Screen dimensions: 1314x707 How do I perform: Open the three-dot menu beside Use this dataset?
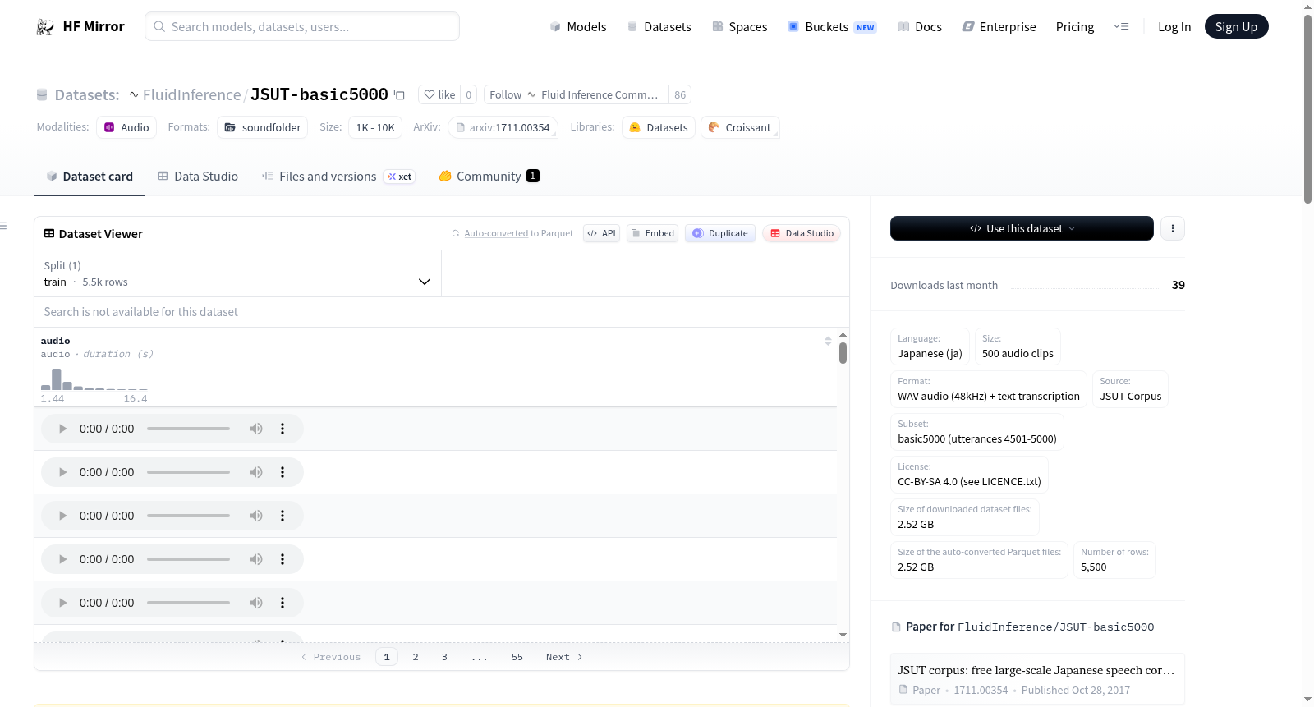(1173, 228)
